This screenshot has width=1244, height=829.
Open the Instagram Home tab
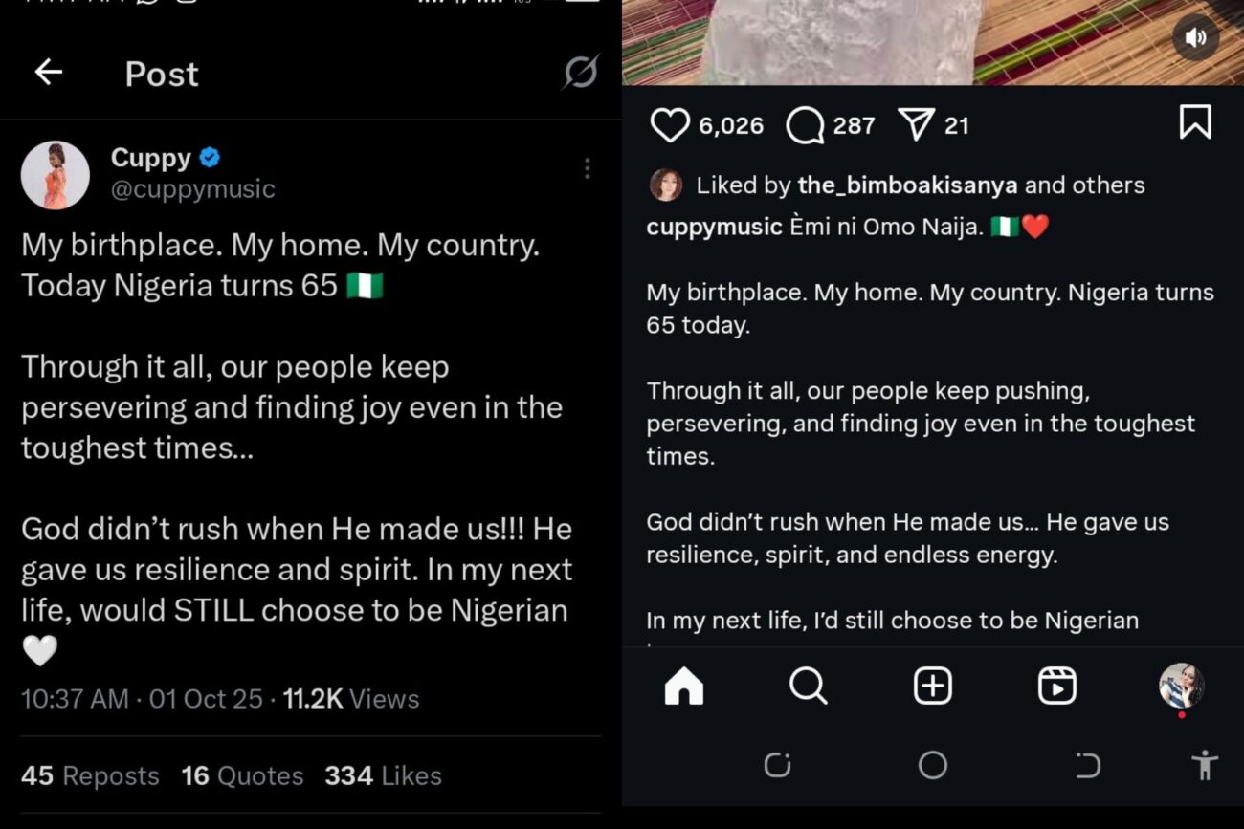pos(683,686)
